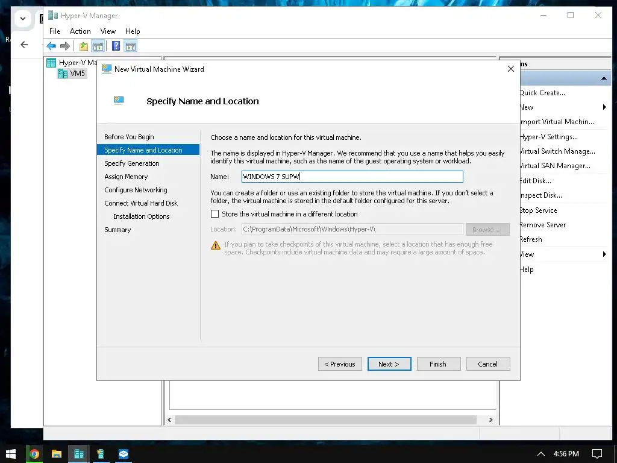Viewport: 617px width, 463px height.
Task: Open the View menu
Action: pyautogui.click(x=108, y=31)
